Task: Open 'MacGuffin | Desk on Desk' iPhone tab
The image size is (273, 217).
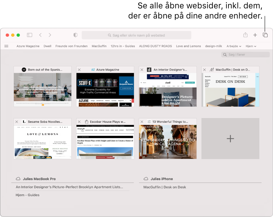Action: click(x=165, y=187)
